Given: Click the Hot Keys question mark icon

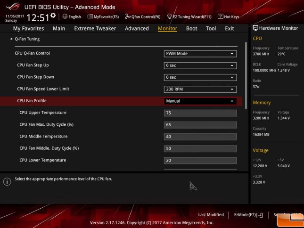Looking at the screenshot, I should coord(220,16).
